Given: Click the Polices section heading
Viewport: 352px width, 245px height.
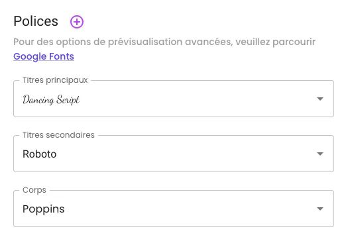Looking at the screenshot, I should [36, 21].
